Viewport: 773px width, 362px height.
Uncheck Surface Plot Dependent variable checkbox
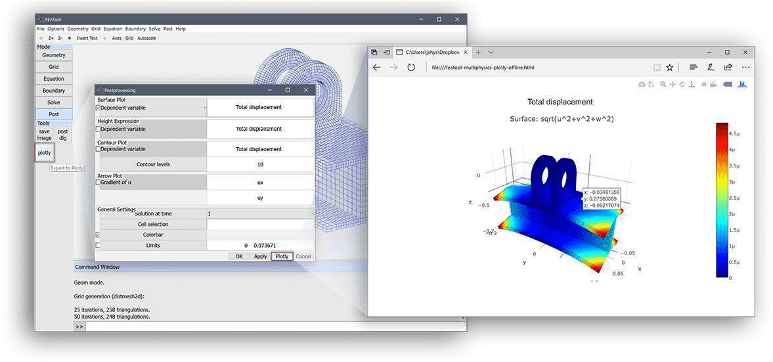pos(98,108)
